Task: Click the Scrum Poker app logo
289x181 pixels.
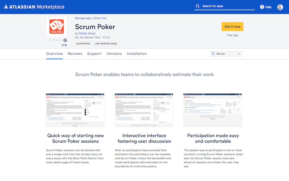Action: pos(57,27)
